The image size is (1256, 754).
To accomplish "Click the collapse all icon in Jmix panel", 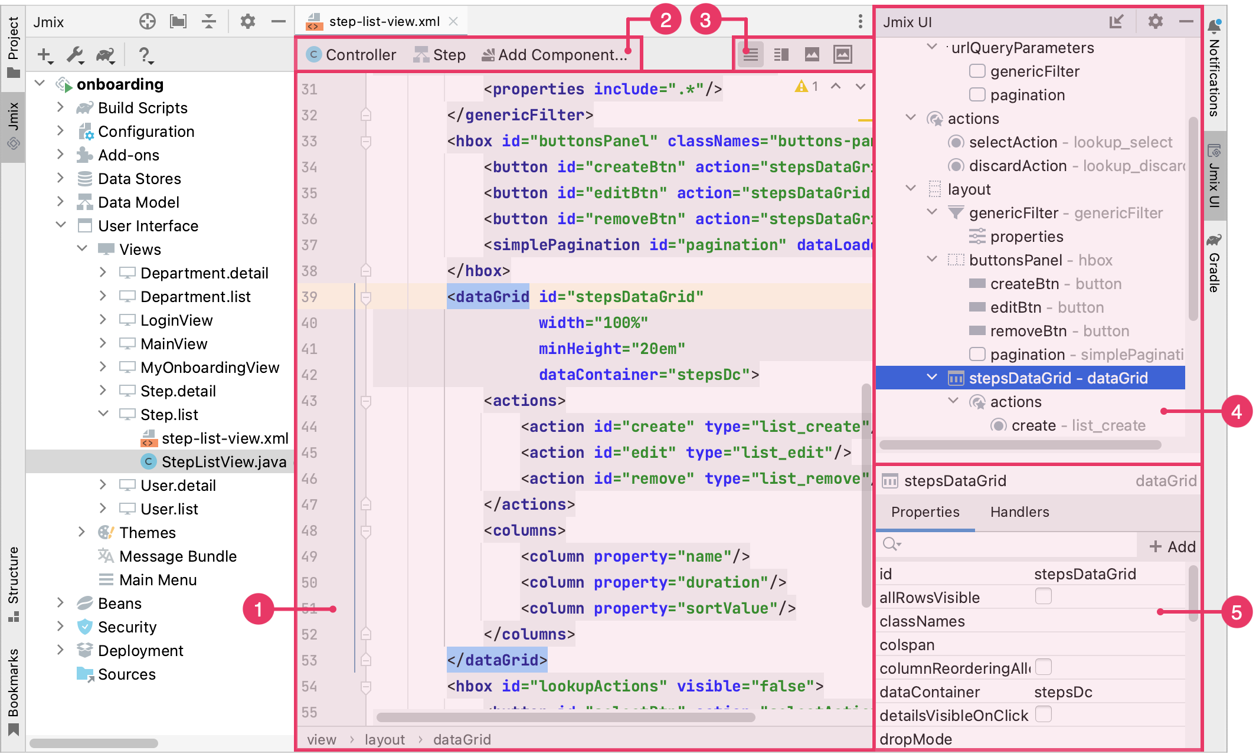I will pos(209,22).
